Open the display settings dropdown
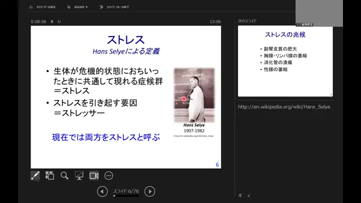 pyautogui.click(x=78, y=7)
